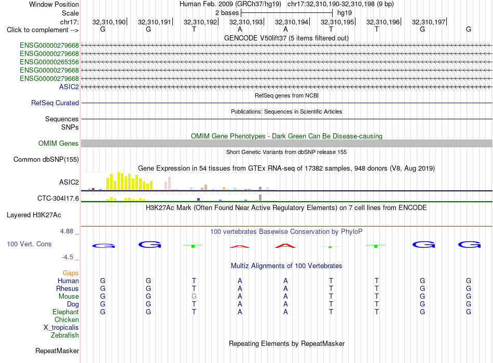Click the CTC-304I17.6 expression bar chart

(179, 198)
